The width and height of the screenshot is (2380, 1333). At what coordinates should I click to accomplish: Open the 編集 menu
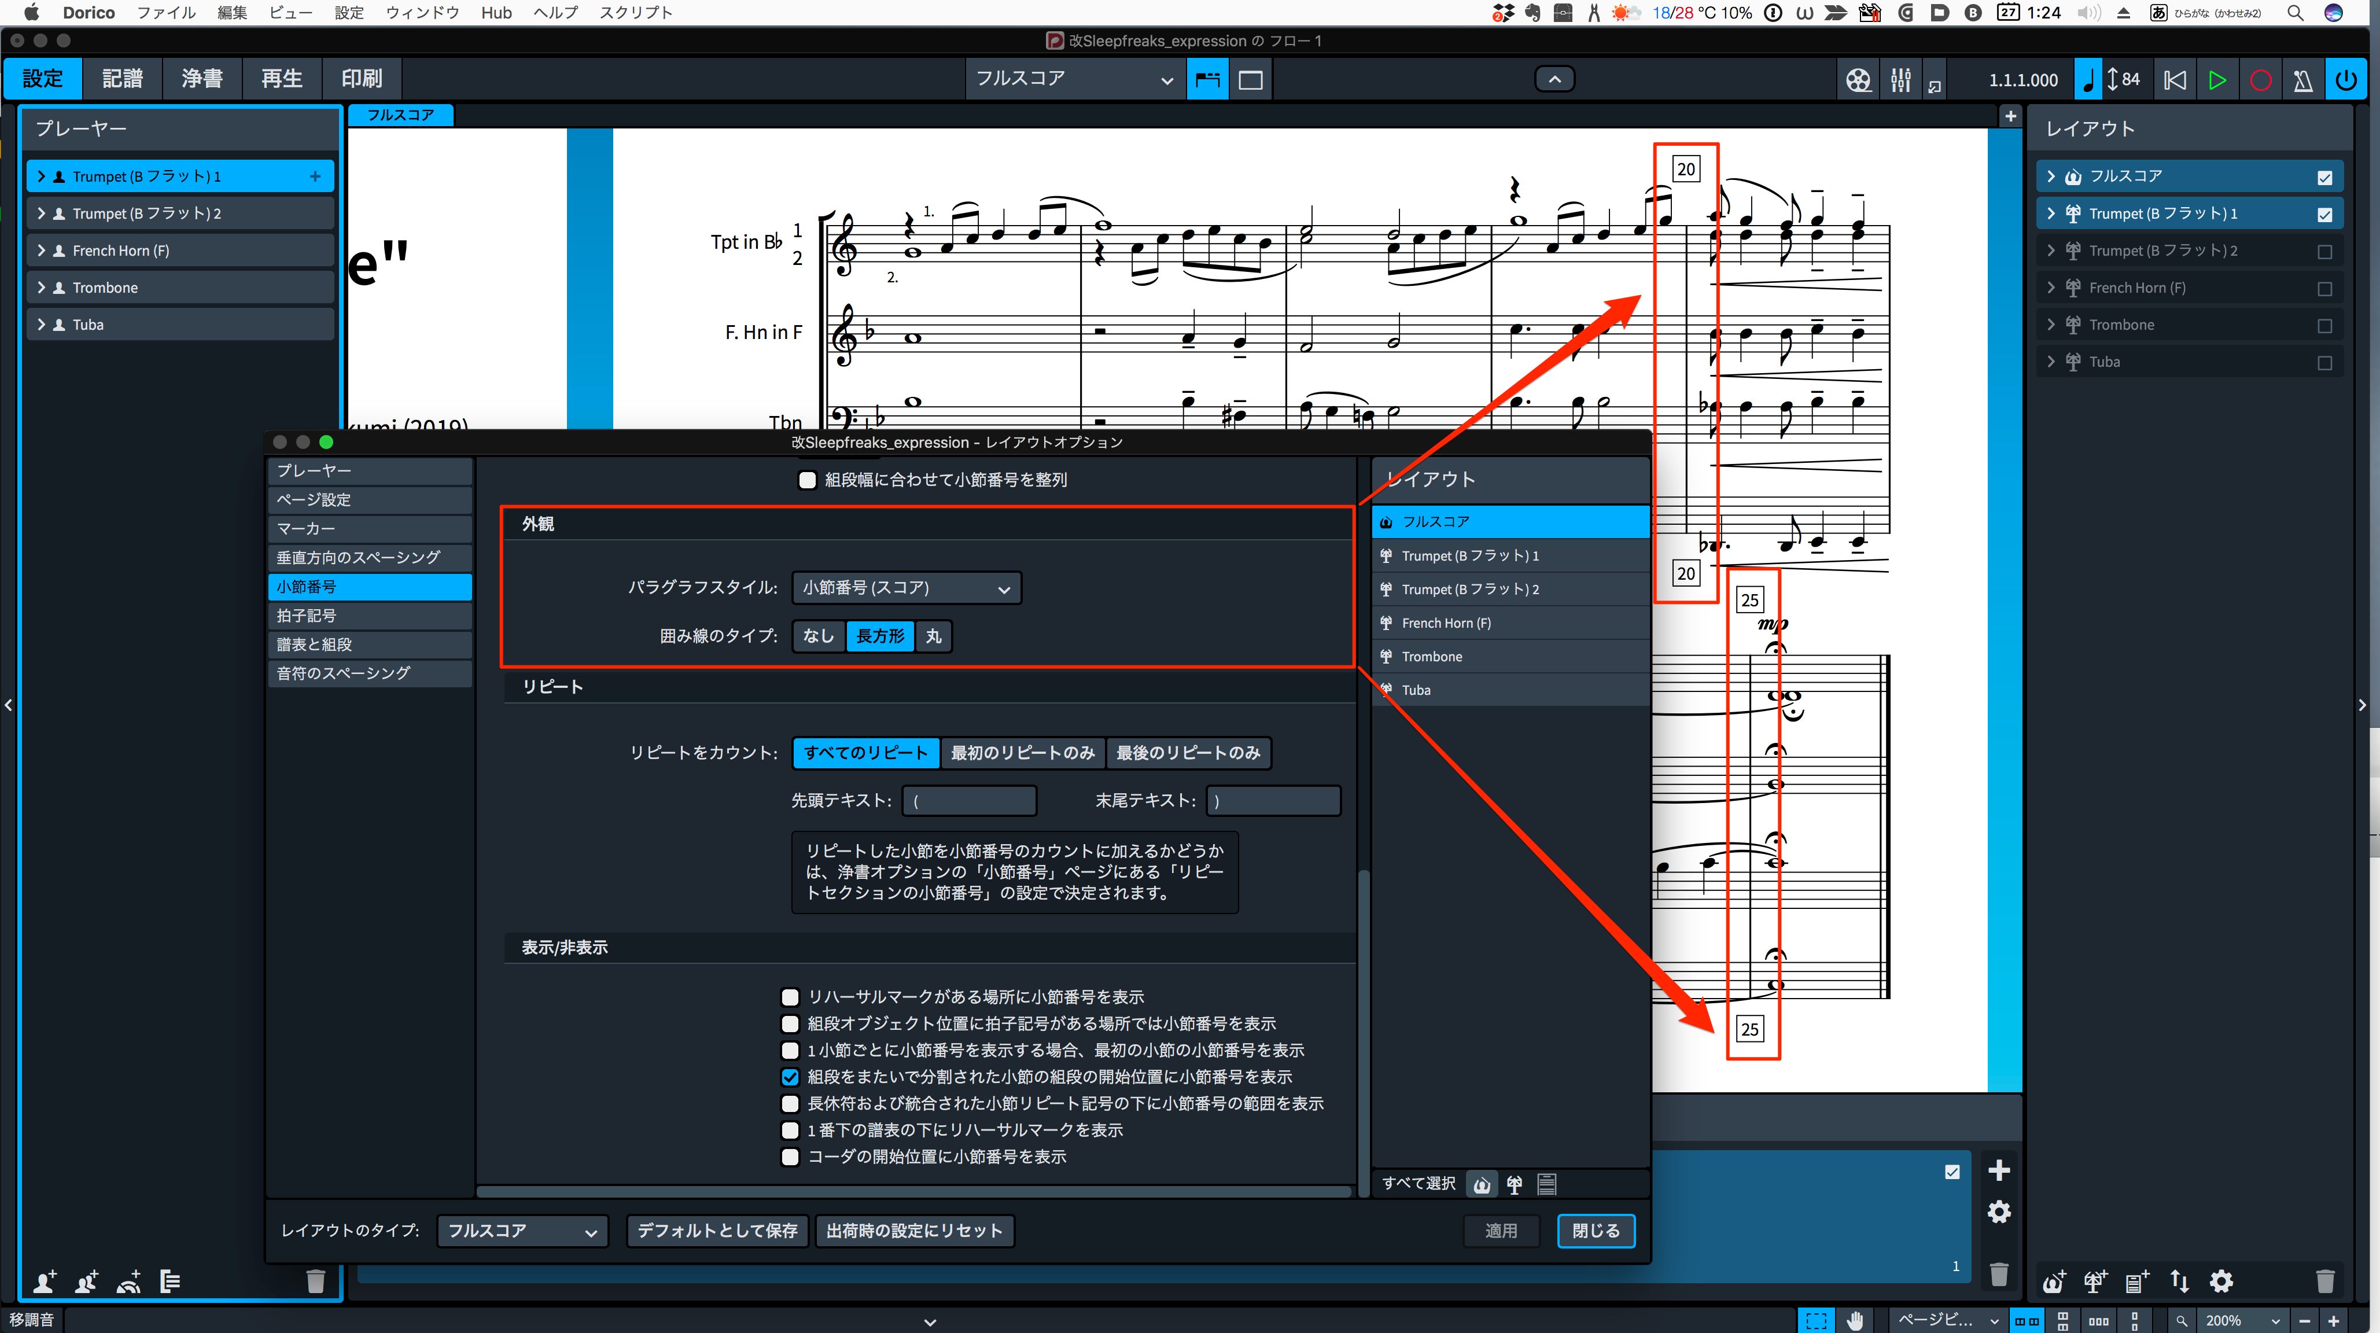232,13
